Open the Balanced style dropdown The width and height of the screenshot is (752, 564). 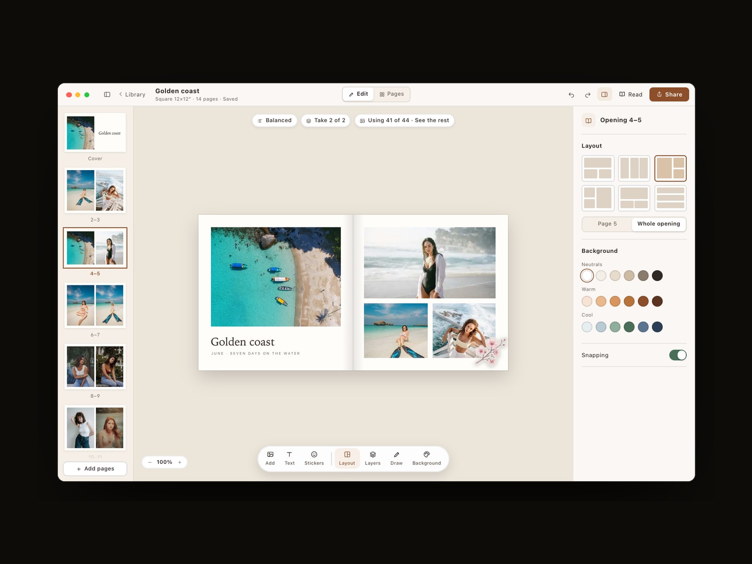(275, 120)
